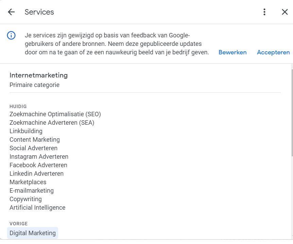Click the Instagram Adverteren service
293x244 pixels.
click(39, 156)
